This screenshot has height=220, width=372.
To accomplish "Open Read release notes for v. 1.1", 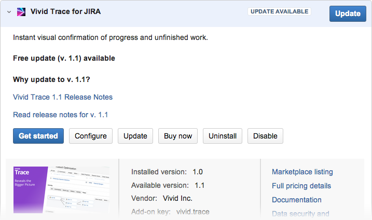I will tap(61, 115).
